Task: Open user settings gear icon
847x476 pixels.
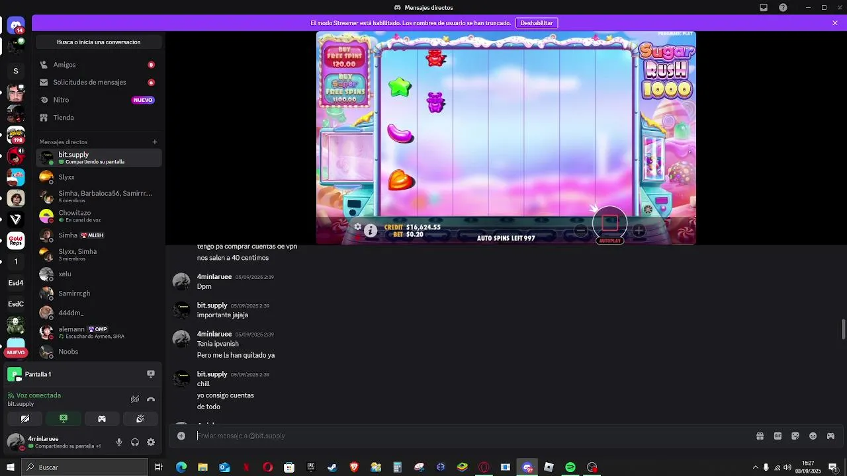Action: (151, 442)
